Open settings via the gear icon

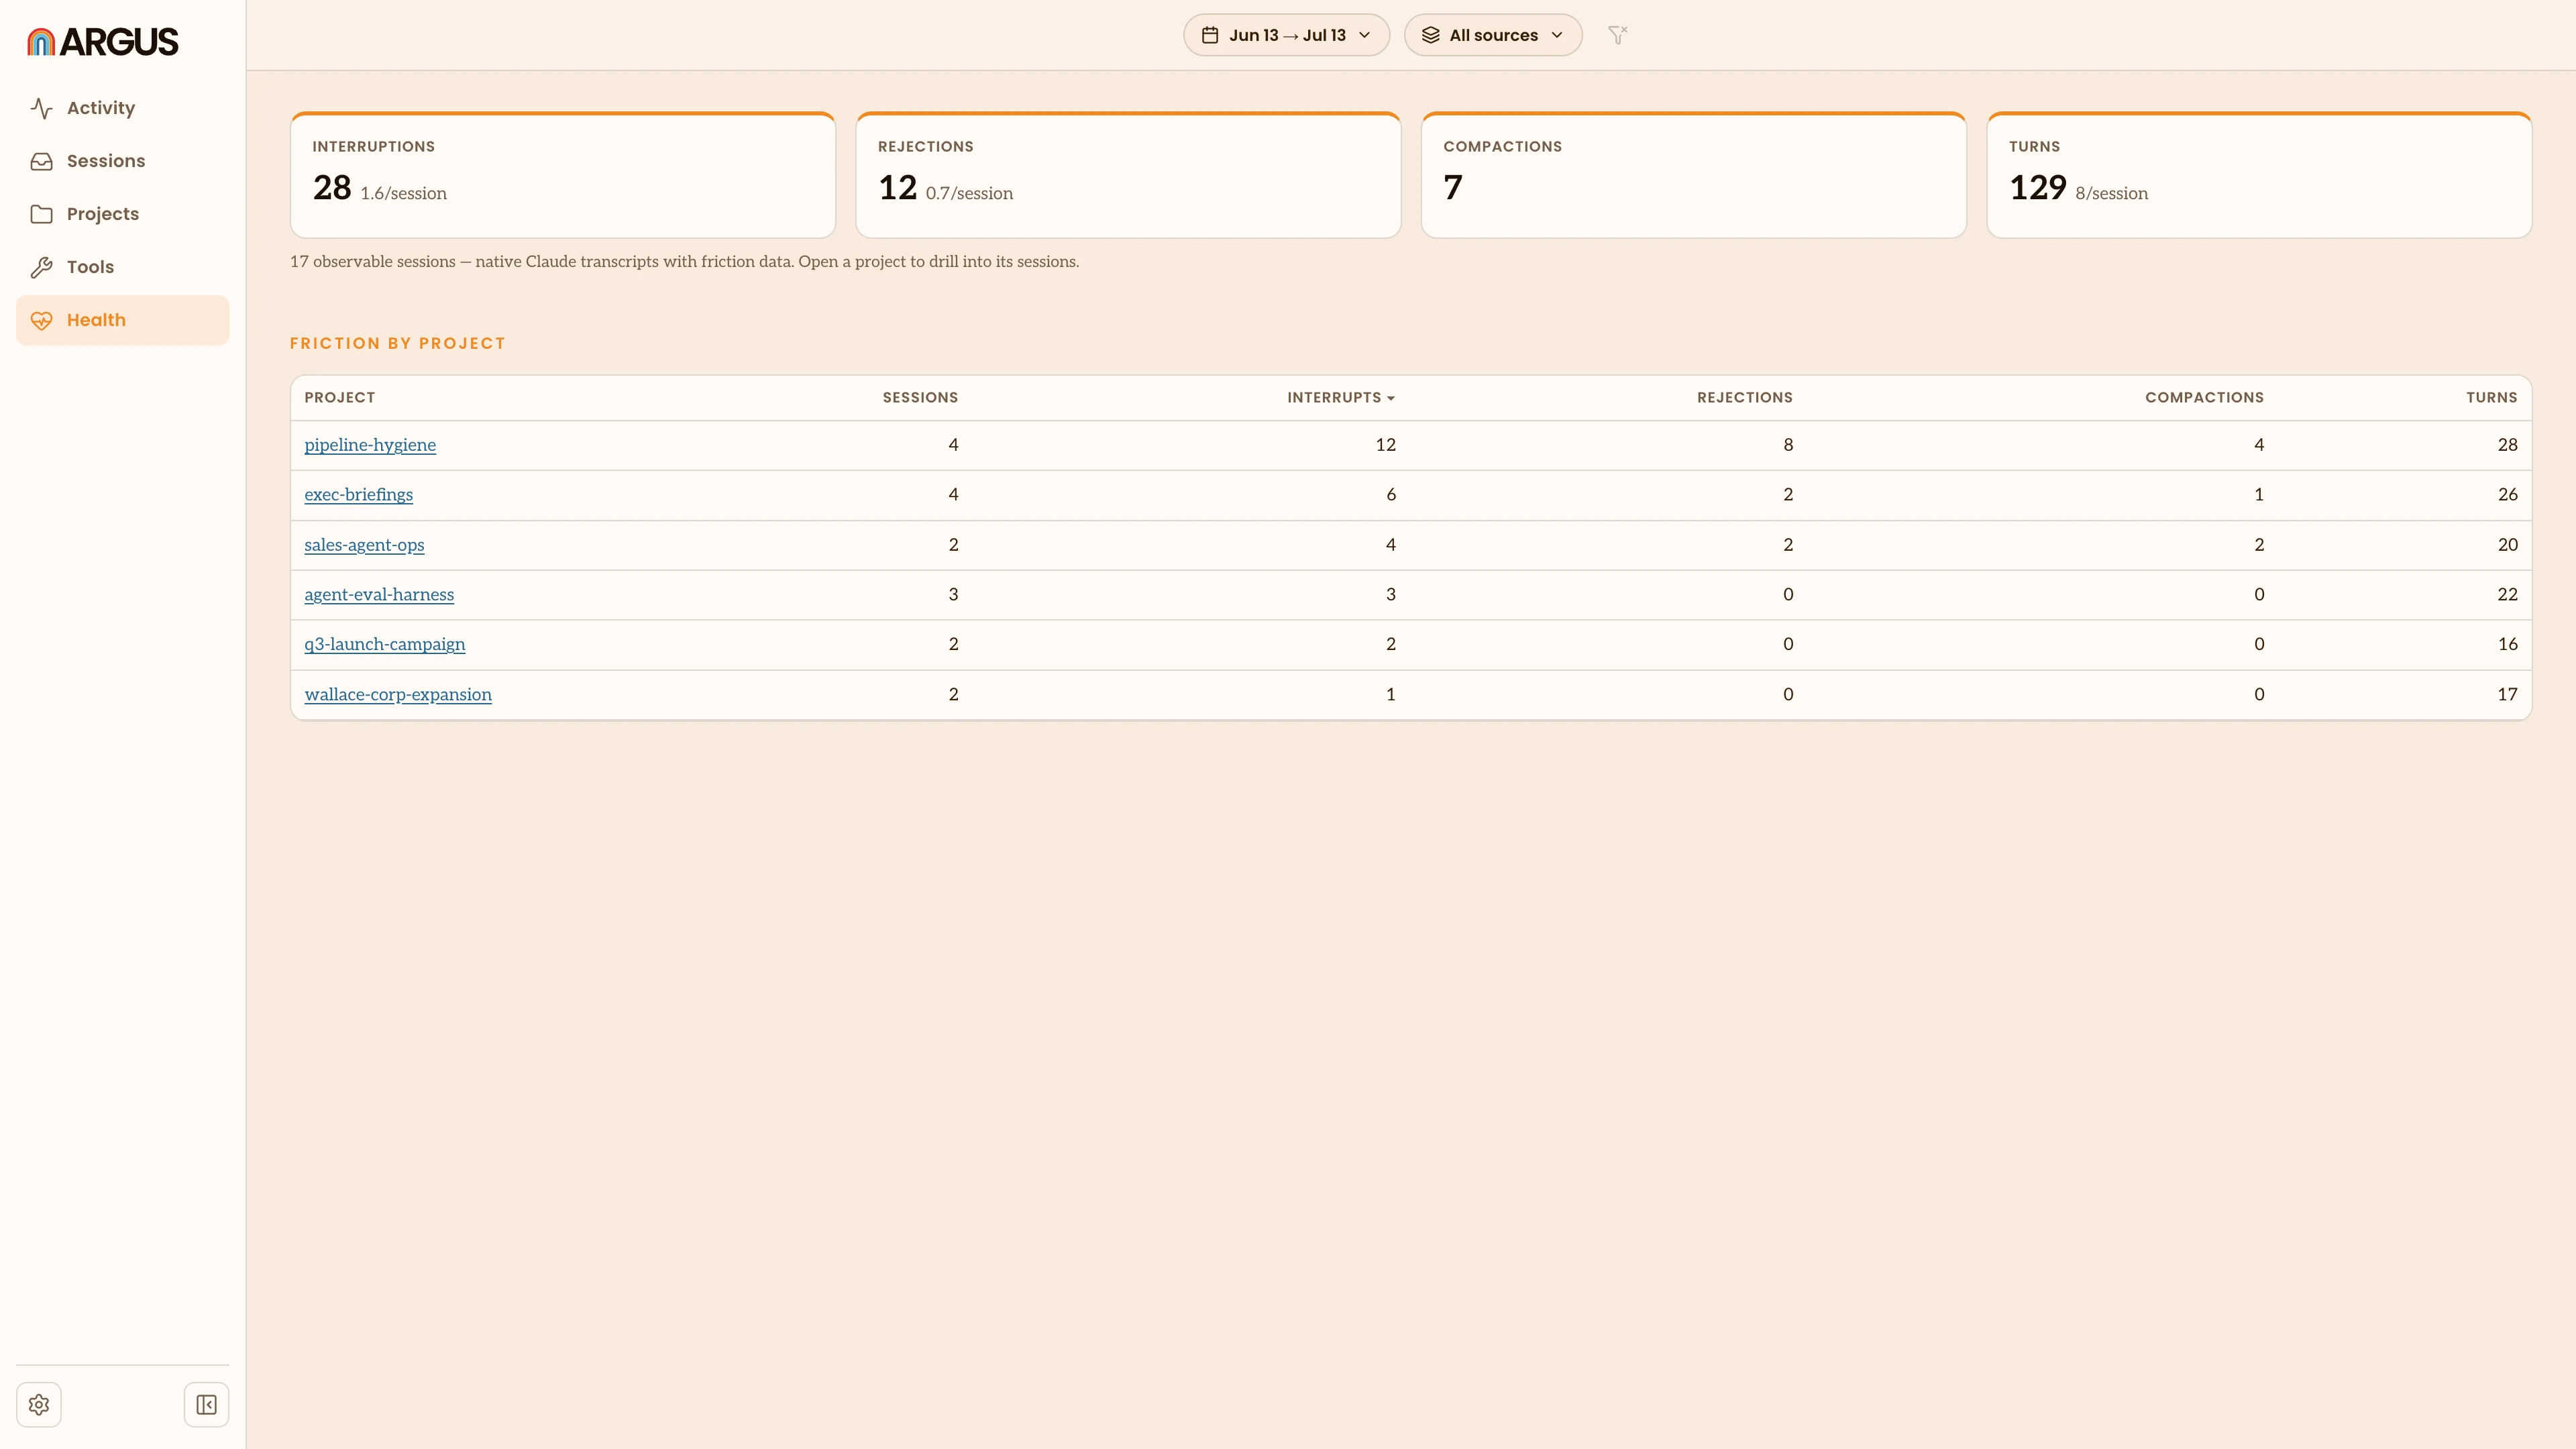(x=39, y=1405)
